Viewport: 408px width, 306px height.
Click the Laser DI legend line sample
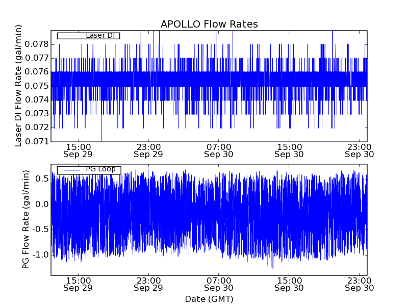pyautogui.click(x=71, y=36)
